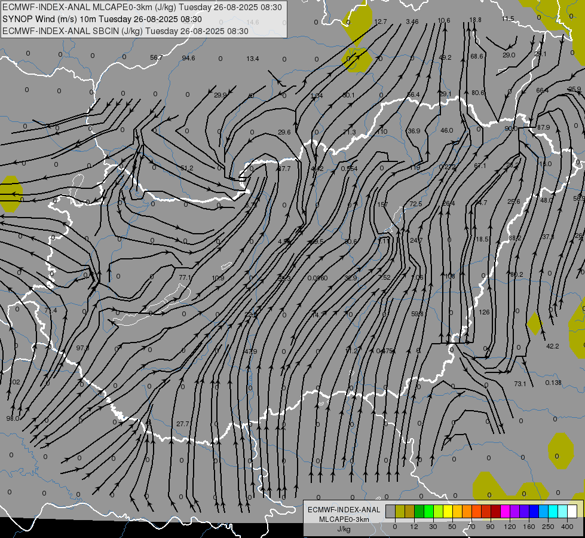Click the map value 59.8
This screenshot has width=585, height=538.
pos(417,314)
